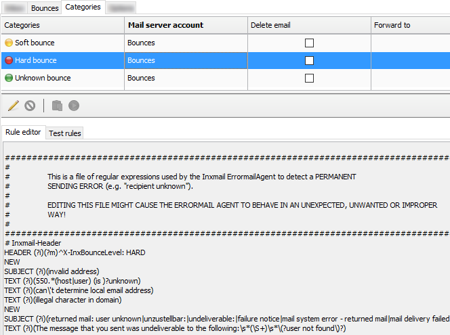
Task: Click the Inxmail-Header comment line in editor
Action: pos(34,242)
